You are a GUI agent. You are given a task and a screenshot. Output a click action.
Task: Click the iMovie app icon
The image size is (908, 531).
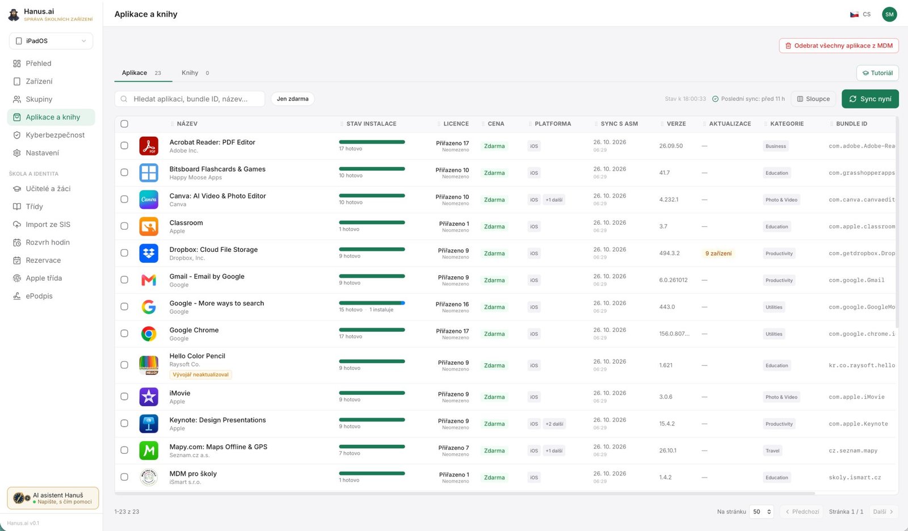(149, 397)
